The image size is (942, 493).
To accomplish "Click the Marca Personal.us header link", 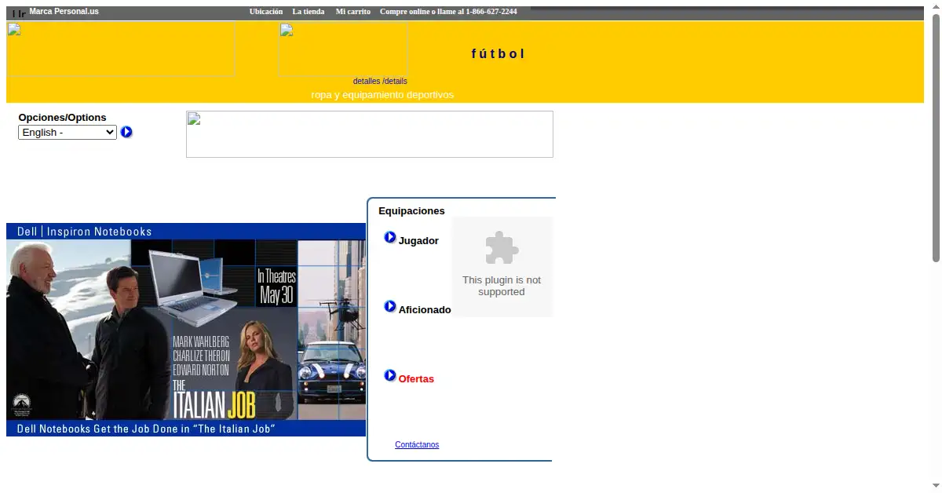I will click(x=64, y=12).
